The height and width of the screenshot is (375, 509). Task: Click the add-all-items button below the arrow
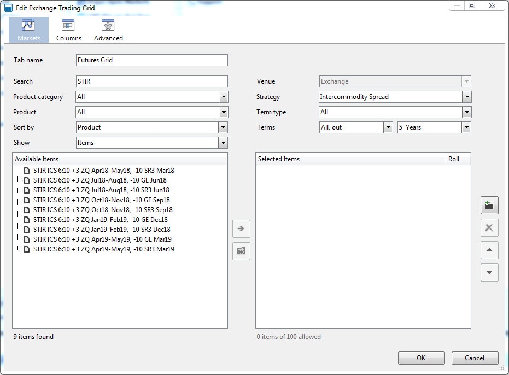241,251
